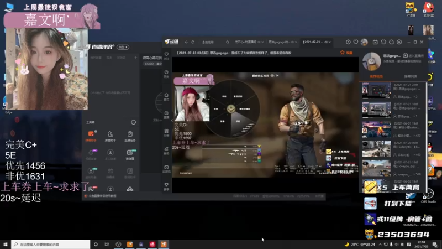
Task: Add a new scene with plus button
Action: 135,58
